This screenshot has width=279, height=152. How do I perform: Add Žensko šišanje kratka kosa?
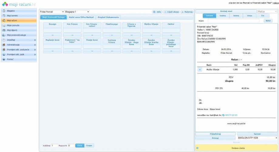[151, 43]
